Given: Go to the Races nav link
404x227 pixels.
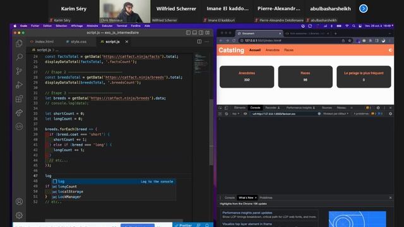Looking at the screenshot, I should click(x=288, y=50).
